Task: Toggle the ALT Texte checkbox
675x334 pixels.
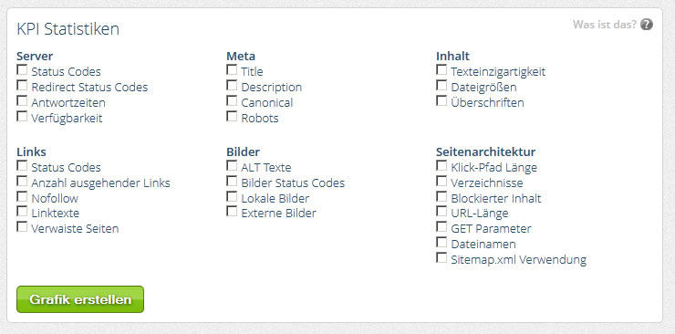Action: [x=232, y=165]
